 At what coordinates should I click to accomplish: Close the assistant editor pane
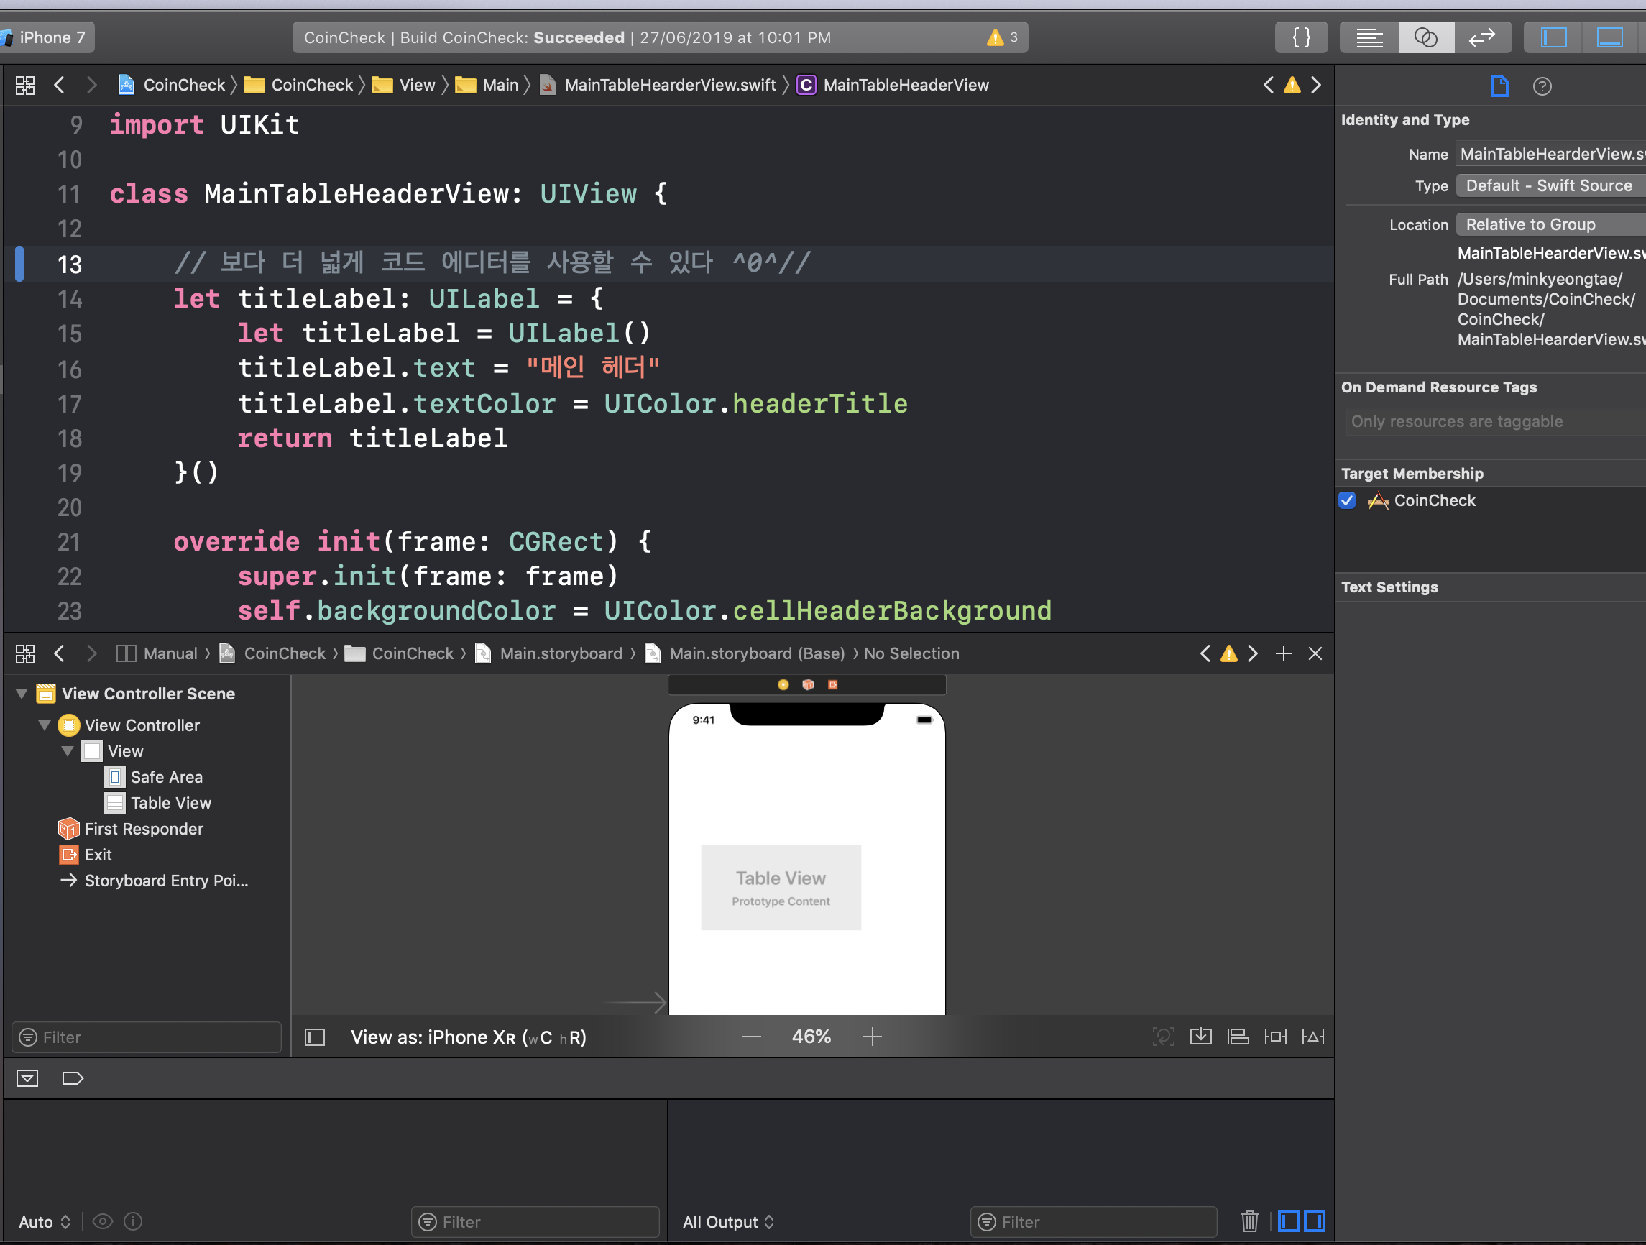point(1315,653)
